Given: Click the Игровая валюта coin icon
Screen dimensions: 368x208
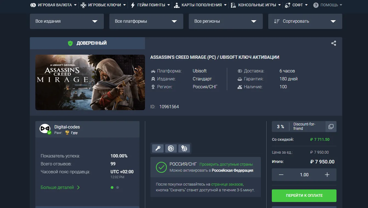Looking at the screenshot, I should (33, 5).
